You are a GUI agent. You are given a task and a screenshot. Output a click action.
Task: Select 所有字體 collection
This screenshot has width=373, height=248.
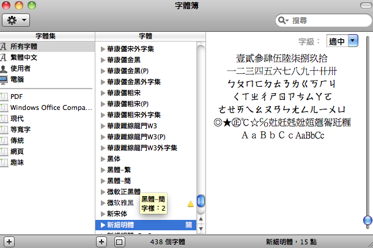(47, 46)
